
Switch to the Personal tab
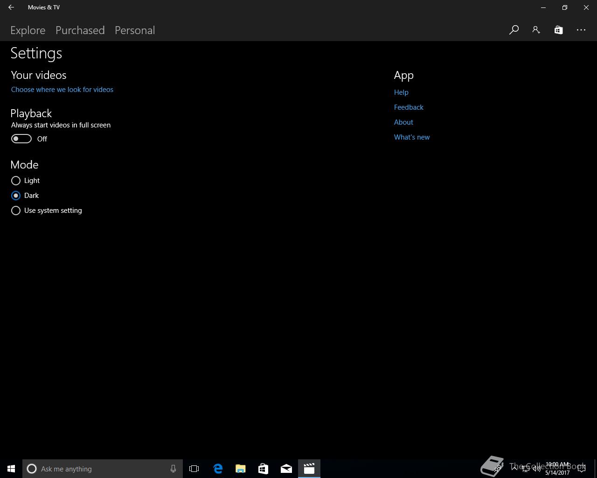tap(135, 30)
